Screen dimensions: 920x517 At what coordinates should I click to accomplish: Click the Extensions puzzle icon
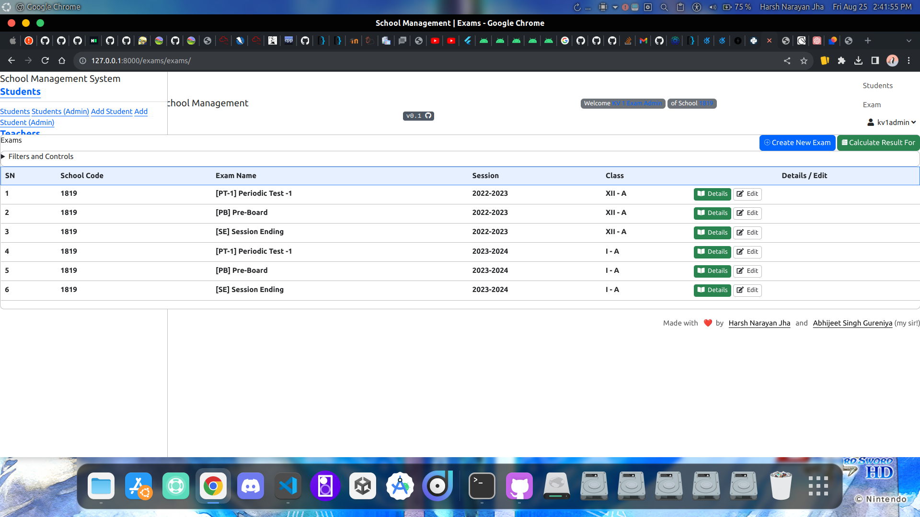click(x=842, y=61)
